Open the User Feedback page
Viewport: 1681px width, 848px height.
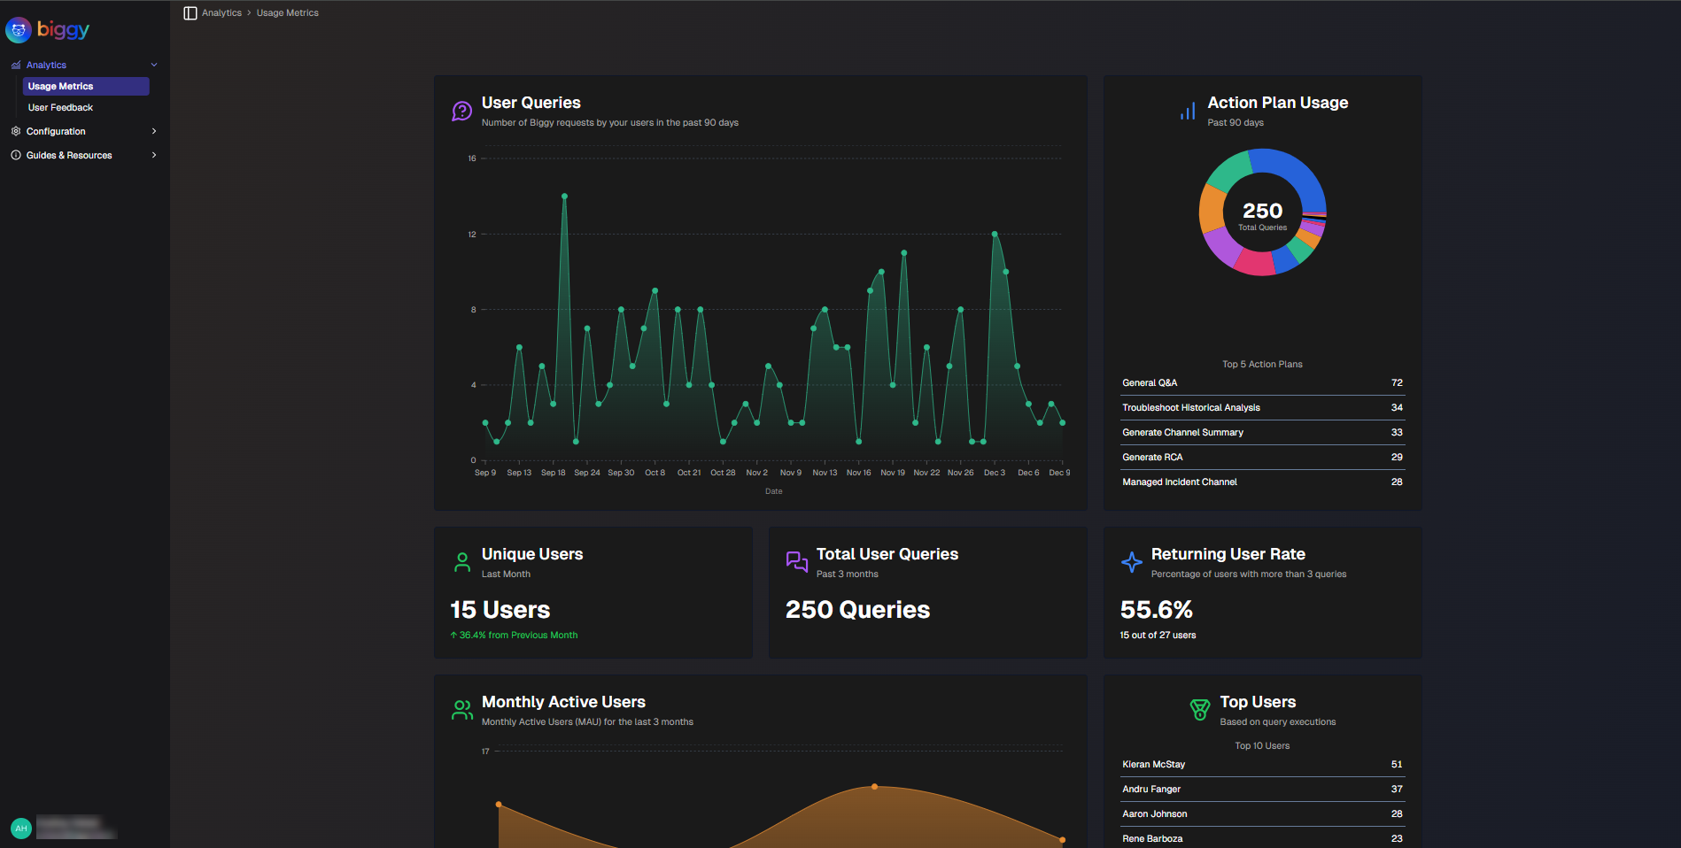[60, 107]
